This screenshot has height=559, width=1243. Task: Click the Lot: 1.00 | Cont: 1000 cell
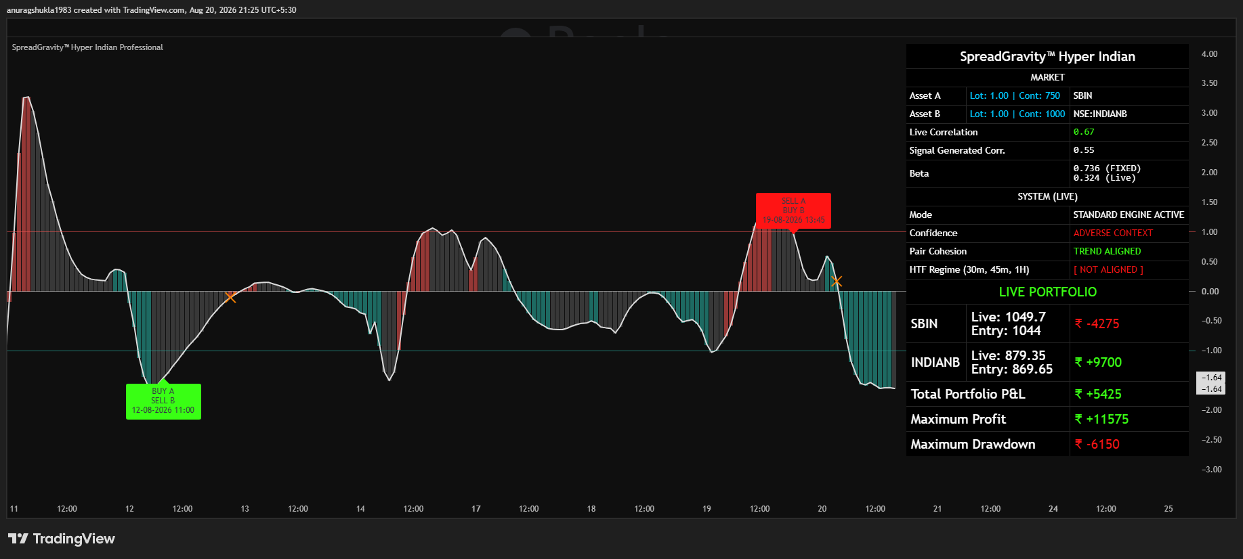click(1017, 114)
